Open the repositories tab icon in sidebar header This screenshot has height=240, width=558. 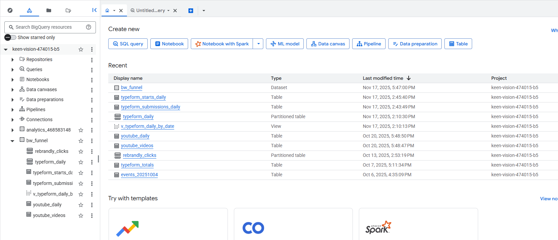click(68, 10)
